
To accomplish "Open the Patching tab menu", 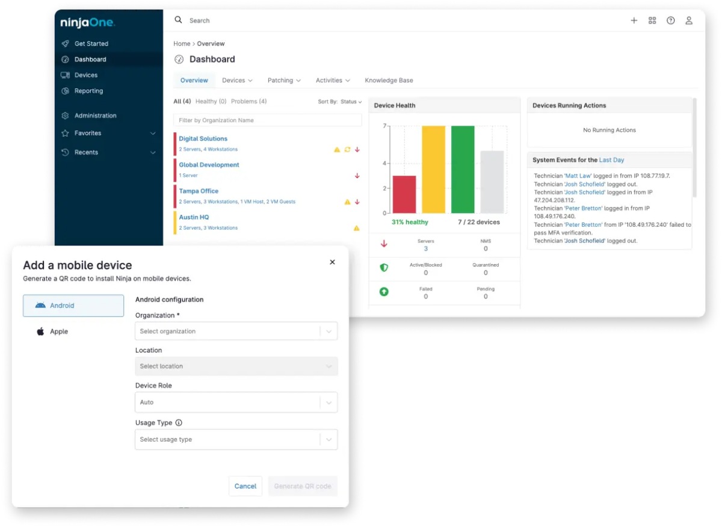I will [x=284, y=81].
